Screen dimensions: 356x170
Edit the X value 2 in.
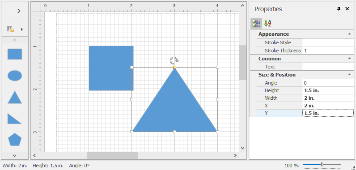[x=328, y=106]
